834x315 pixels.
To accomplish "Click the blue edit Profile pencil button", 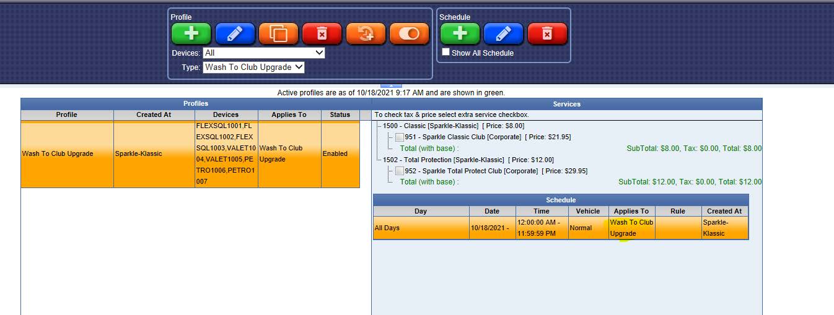I will click(x=235, y=33).
